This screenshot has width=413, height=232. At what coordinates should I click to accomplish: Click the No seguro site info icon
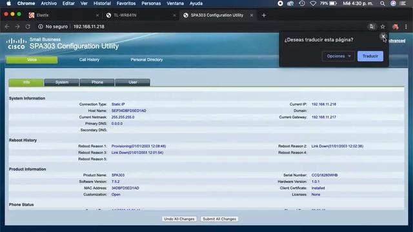(x=40, y=26)
